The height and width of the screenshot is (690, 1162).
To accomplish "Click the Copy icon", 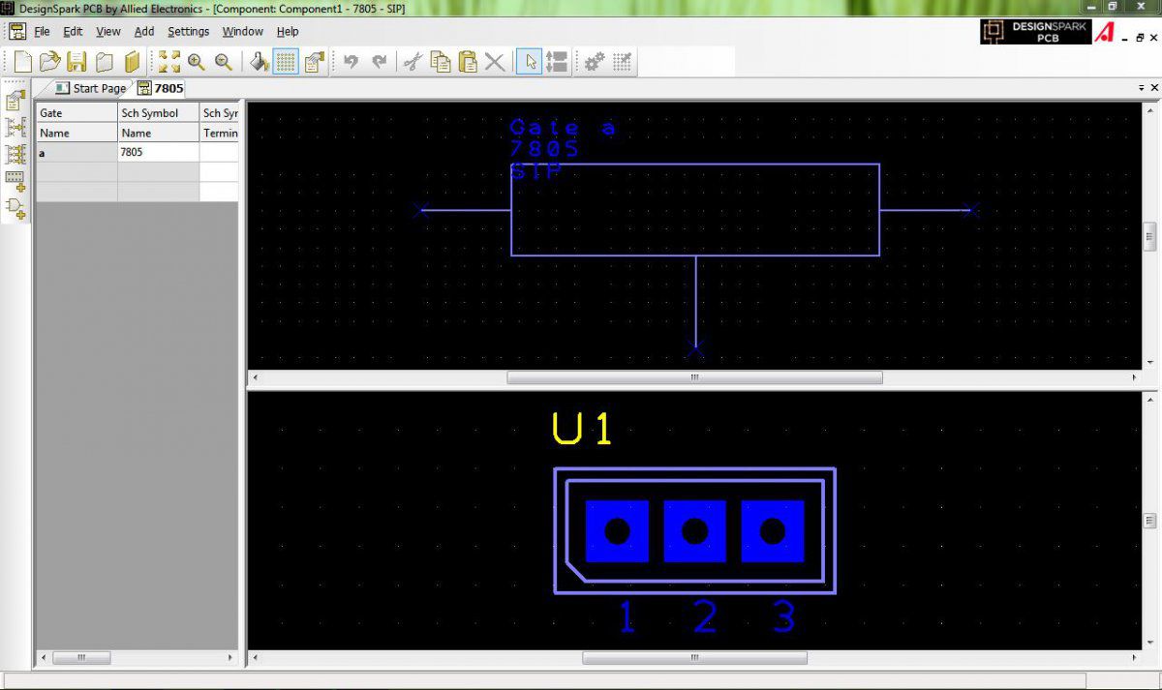I will coord(441,62).
